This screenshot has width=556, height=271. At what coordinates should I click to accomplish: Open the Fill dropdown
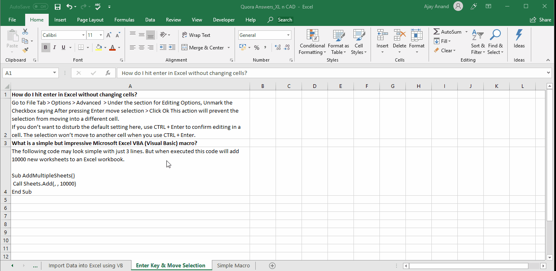click(442, 41)
